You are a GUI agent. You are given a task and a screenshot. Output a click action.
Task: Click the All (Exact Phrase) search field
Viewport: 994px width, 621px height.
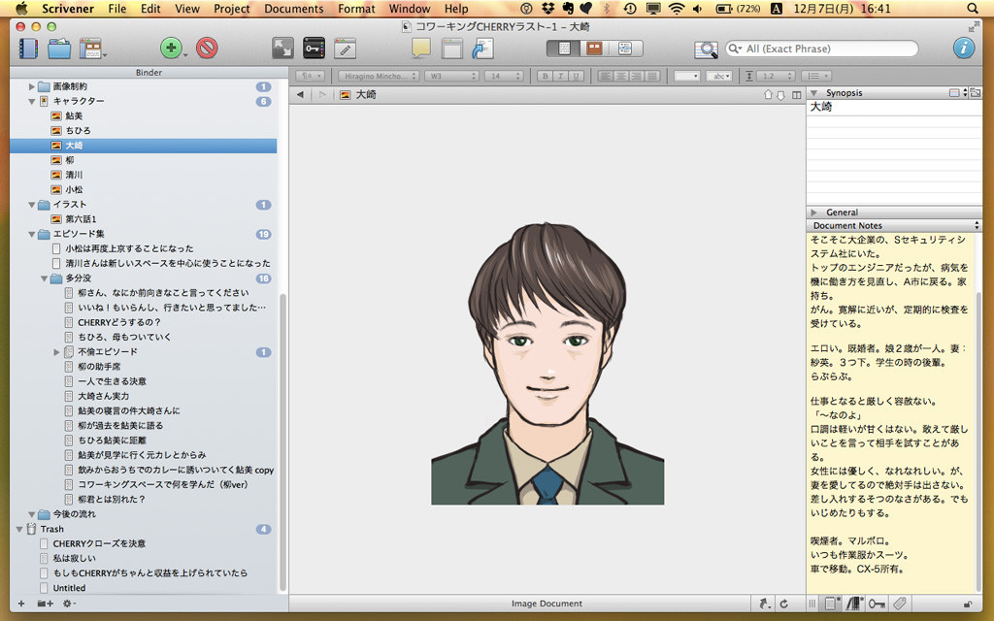[x=821, y=49]
